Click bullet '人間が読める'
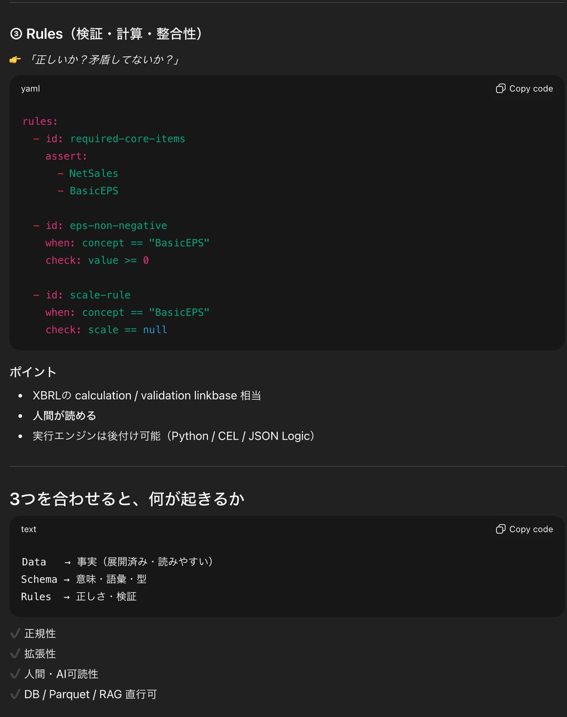Viewport: 567px width, 717px height. click(x=65, y=416)
